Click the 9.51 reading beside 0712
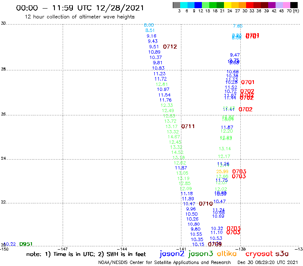 tap(154, 47)
